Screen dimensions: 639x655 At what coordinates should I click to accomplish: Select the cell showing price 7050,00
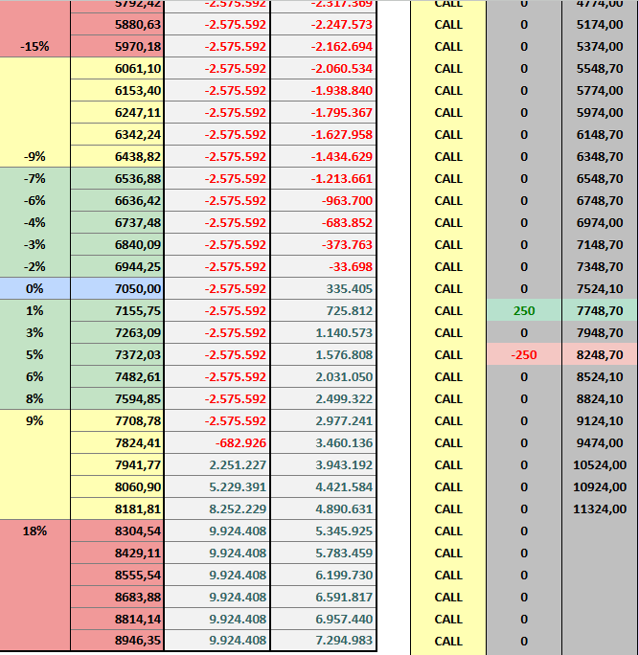[x=117, y=288]
